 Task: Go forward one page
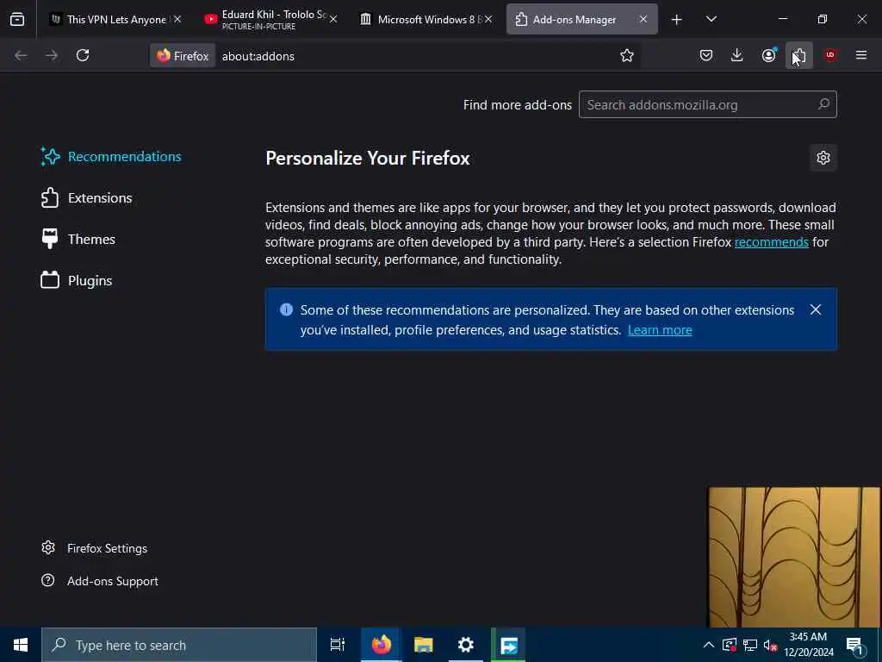click(x=52, y=55)
